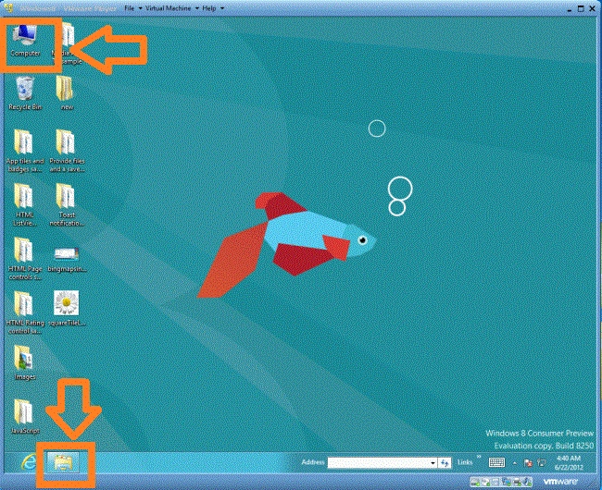Click the VMware network adapter status icon
Screen dimensions: 602x490
click(507, 482)
